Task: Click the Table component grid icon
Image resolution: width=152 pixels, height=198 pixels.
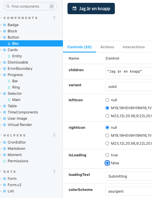Action: click(x=5, y=106)
